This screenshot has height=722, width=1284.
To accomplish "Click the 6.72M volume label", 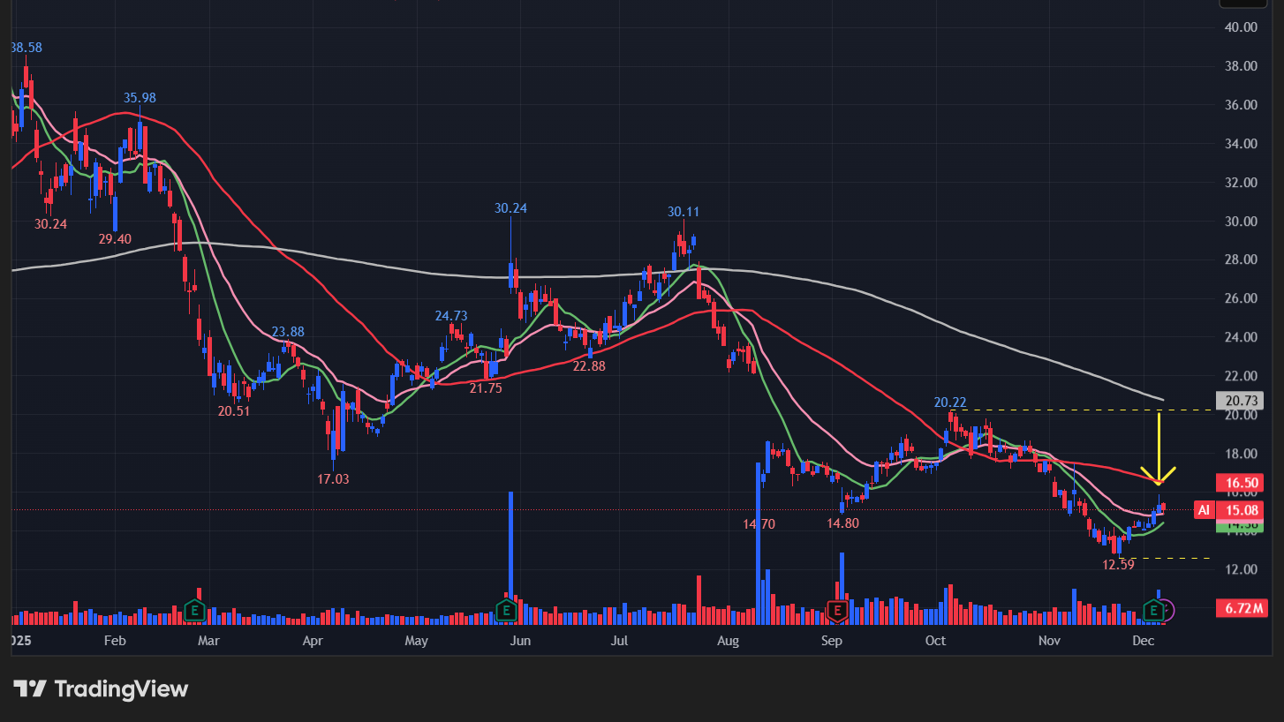I will [x=1241, y=608].
